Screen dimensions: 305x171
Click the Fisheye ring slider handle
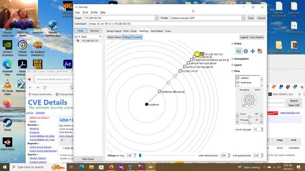(140, 155)
